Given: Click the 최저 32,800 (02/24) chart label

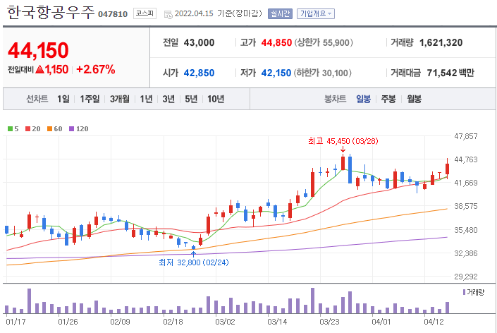Looking at the screenshot, I should (x=194, y=262).
